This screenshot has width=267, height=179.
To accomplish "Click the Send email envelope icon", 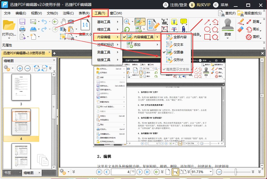I will coord(33,21).
